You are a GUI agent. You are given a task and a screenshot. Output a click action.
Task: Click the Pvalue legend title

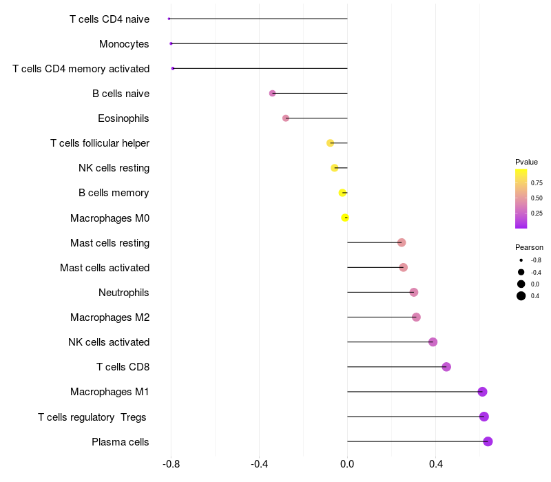pos(526,162)
